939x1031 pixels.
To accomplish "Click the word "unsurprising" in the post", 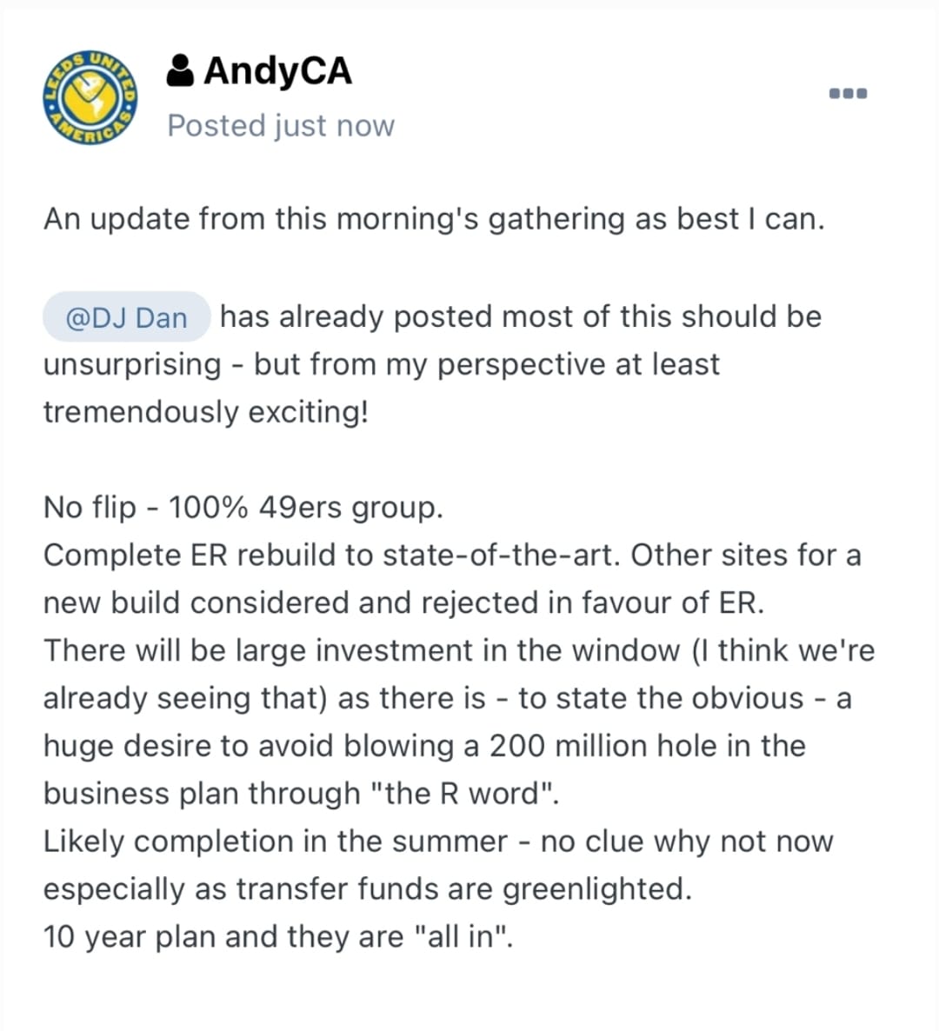I will [132, 364].
